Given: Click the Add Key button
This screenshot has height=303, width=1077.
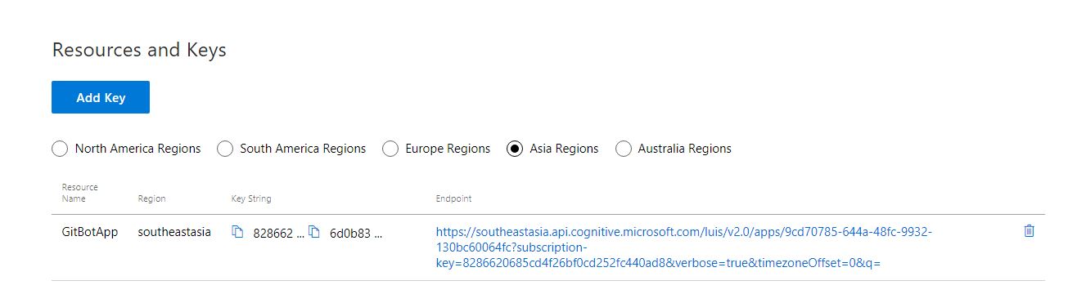Looking at the screenshot, I should (x=101, y=97).
